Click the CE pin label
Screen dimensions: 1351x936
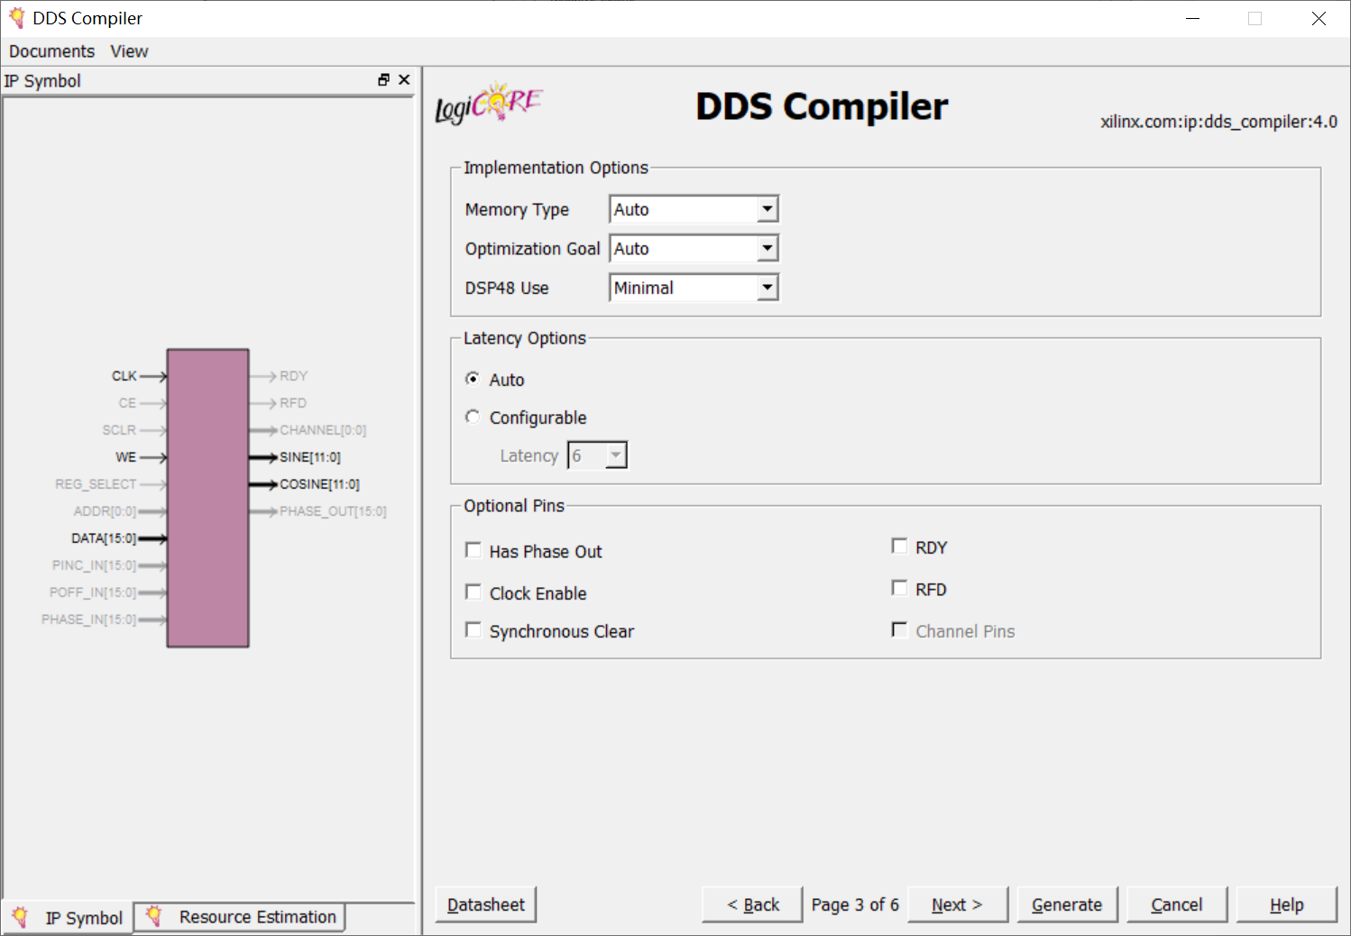click(x=127, y=403)
